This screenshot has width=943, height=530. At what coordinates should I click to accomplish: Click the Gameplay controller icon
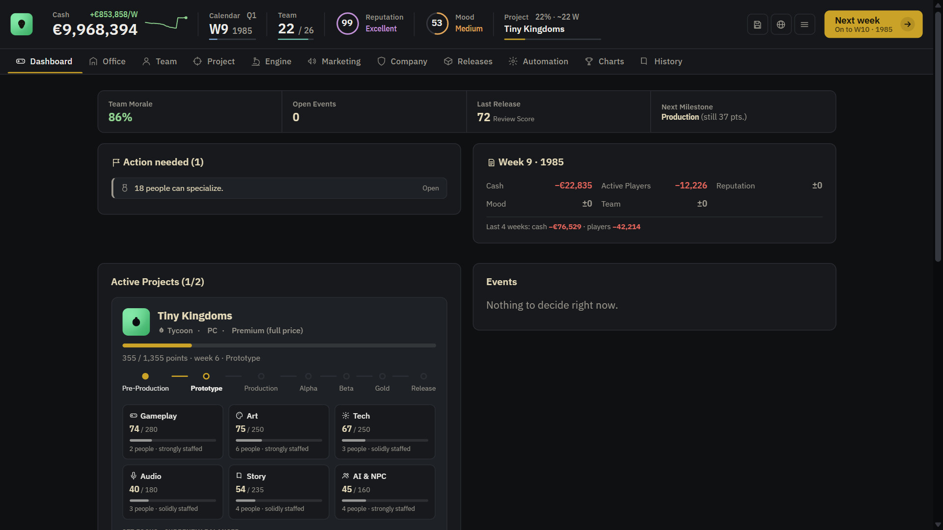pos(134,416)
